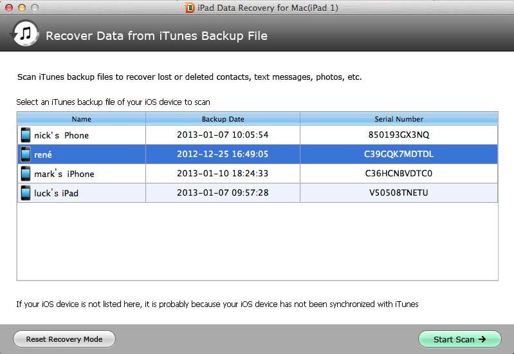Click the device icon next to rené
Screen dimensions: 514x354
click(x=26, y=154)
